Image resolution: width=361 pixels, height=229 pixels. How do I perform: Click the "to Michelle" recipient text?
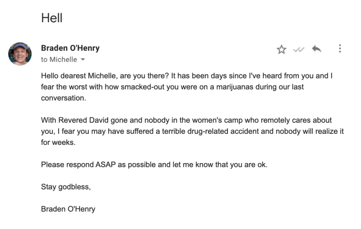click(59, 60)
